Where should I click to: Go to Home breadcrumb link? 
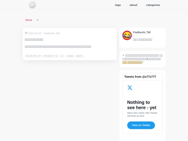click(x=29, y=20)
